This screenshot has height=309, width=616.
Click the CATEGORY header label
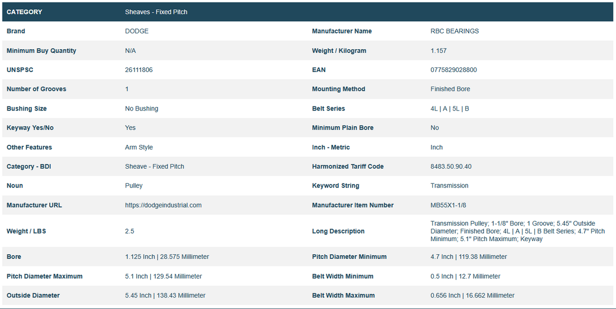point(24,12)
